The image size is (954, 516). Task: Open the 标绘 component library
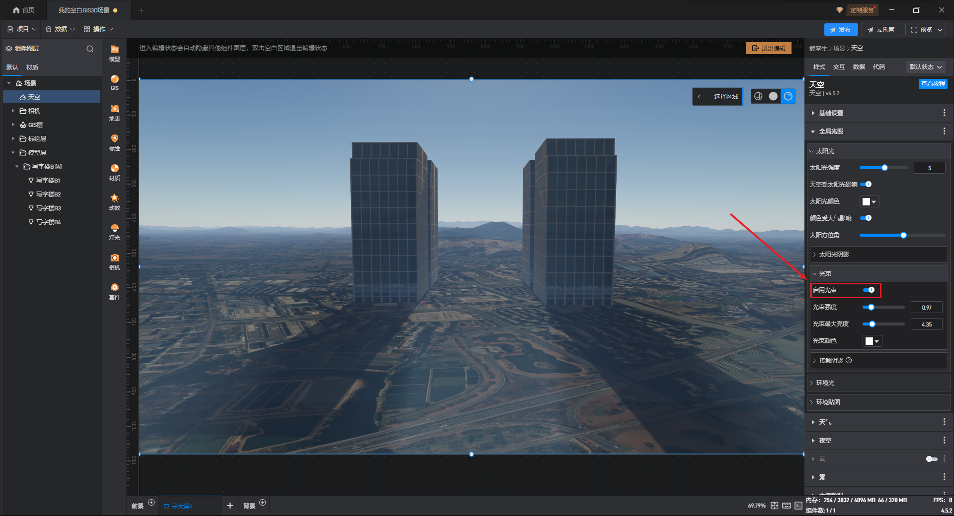pyautogui.click(x=114, y=142)
